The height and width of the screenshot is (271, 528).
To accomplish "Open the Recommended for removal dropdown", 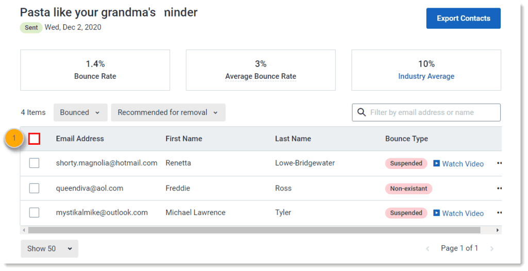I will [168, 112].
